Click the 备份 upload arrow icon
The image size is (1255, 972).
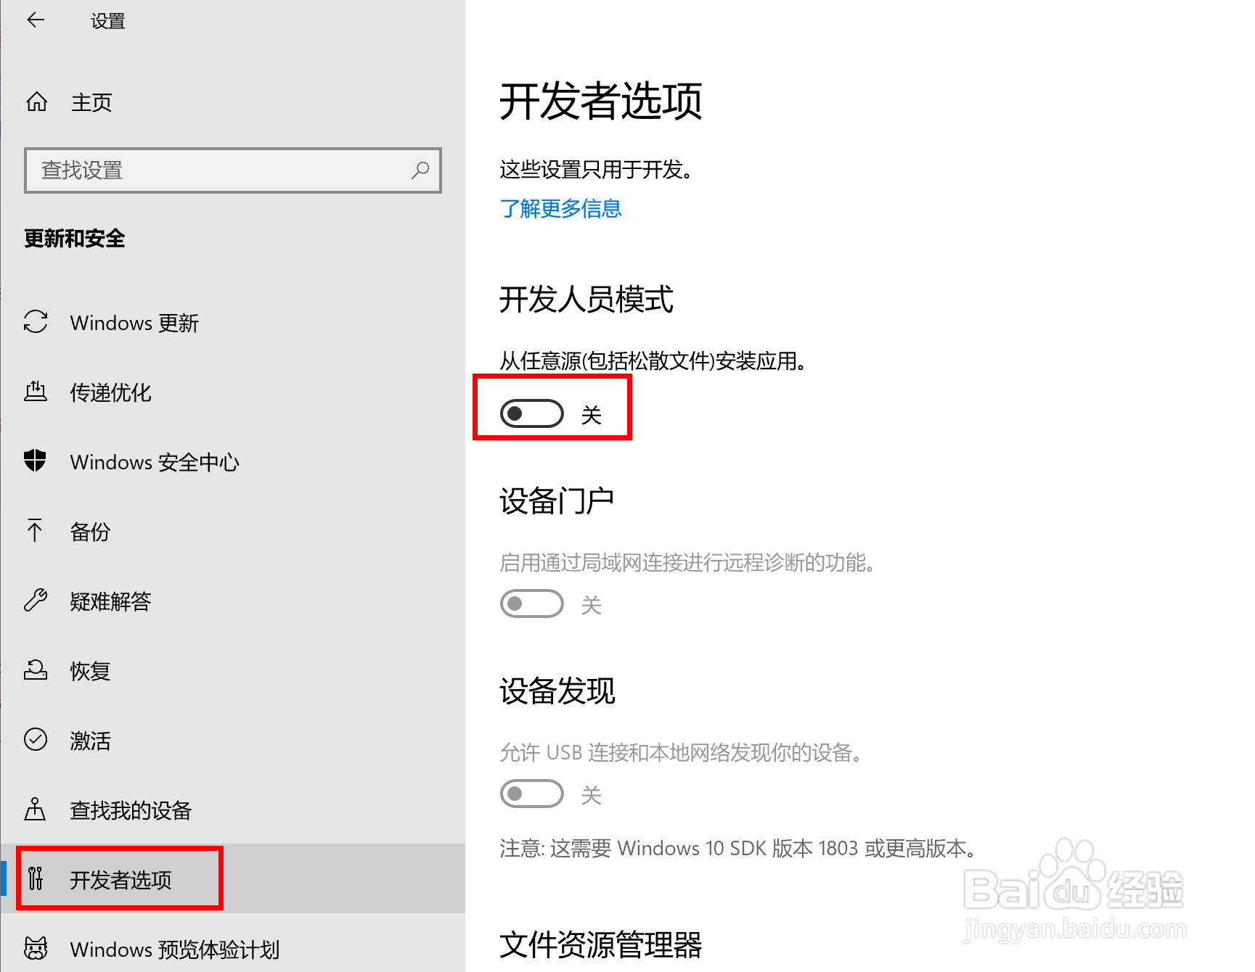coord(35,530)
